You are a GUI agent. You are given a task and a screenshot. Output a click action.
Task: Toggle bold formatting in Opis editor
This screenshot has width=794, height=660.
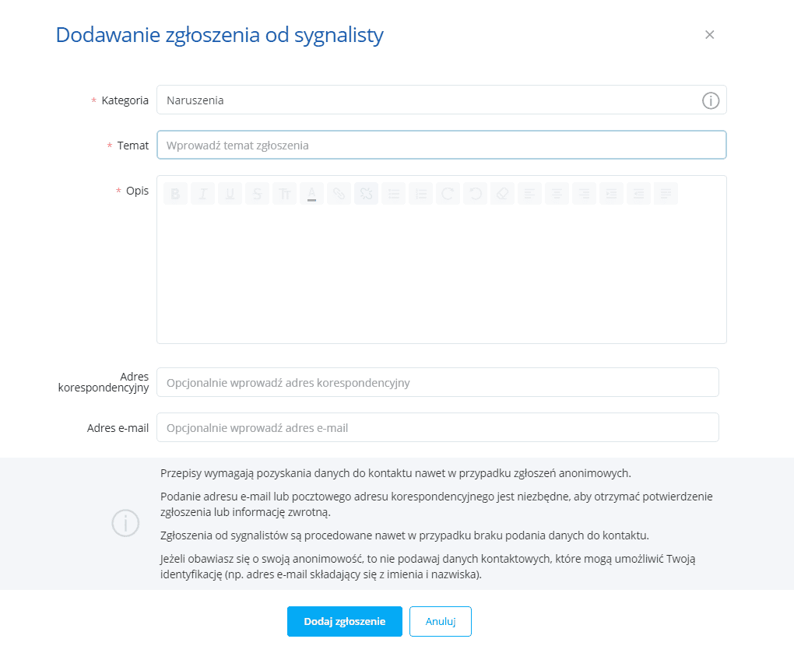pyautogui.click(x=175, y=194)
